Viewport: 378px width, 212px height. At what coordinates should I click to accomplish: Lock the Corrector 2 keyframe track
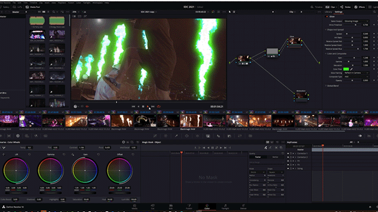click(x=291, y=157)
